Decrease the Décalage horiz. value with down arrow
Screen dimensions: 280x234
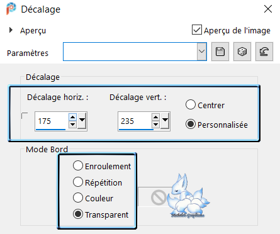pyautogui.click(x=72, y=125)
